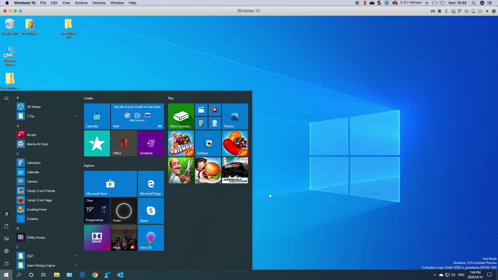Launch the Asphalt Streetstorm tile
The width and height of the screenshot is (498, 280).
click(x=235, y=170)
